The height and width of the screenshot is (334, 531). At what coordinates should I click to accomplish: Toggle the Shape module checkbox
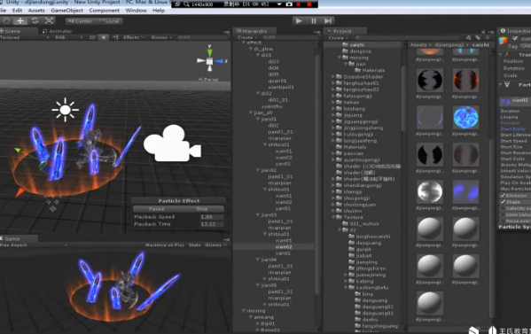504,202
